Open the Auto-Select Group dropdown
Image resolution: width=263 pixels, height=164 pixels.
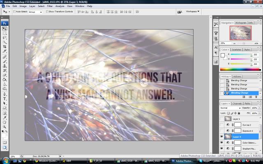coord(35,12)
